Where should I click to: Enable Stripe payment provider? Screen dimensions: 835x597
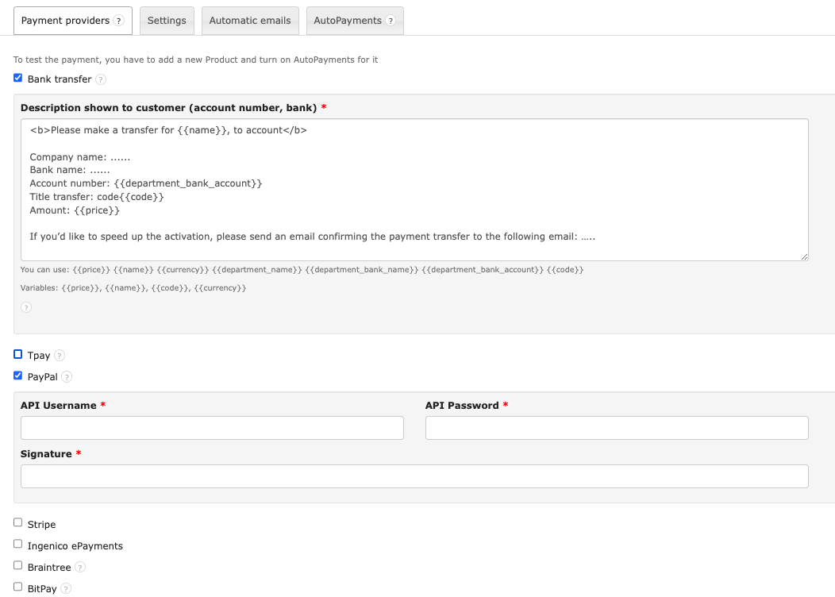(x=18, y=522)
